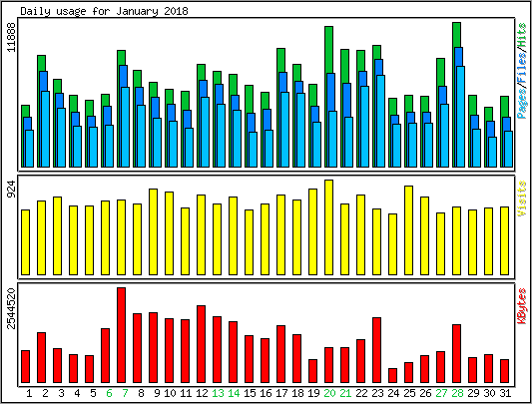532x404 pixels.
Task: Click day 16 on the x-axis
Action: pyautogui.click(x=266, y=393)
